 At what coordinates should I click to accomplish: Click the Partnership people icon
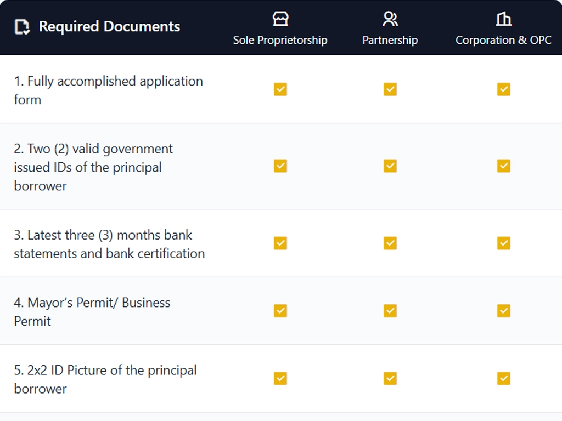pos(390,18)
